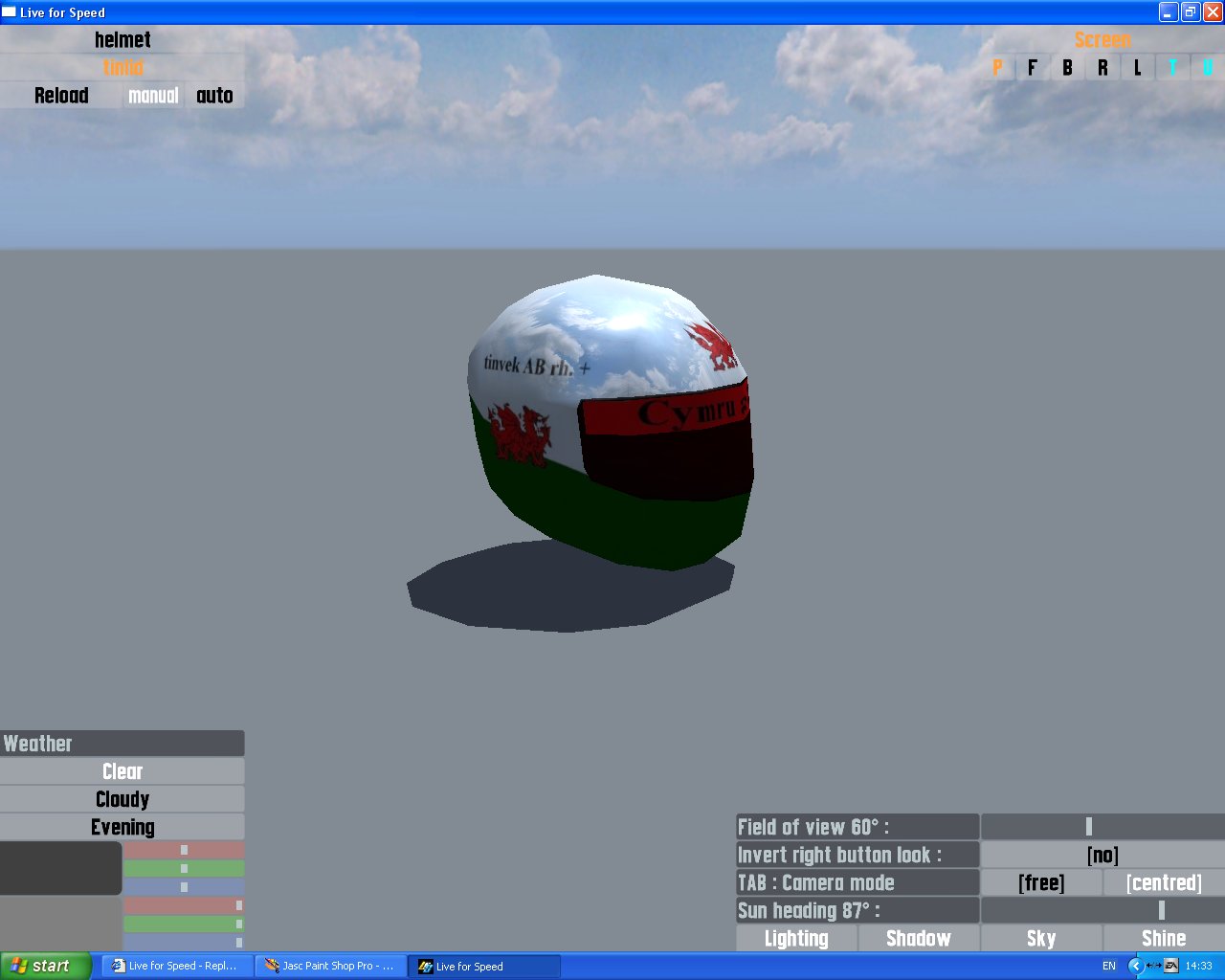Adjust the Field of view slider
This screenshot has height=980, width=1225.
1102,827
